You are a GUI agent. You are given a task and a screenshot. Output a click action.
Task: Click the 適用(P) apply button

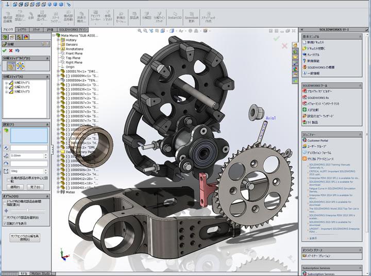pyautogui.click(x=15, y=187)
